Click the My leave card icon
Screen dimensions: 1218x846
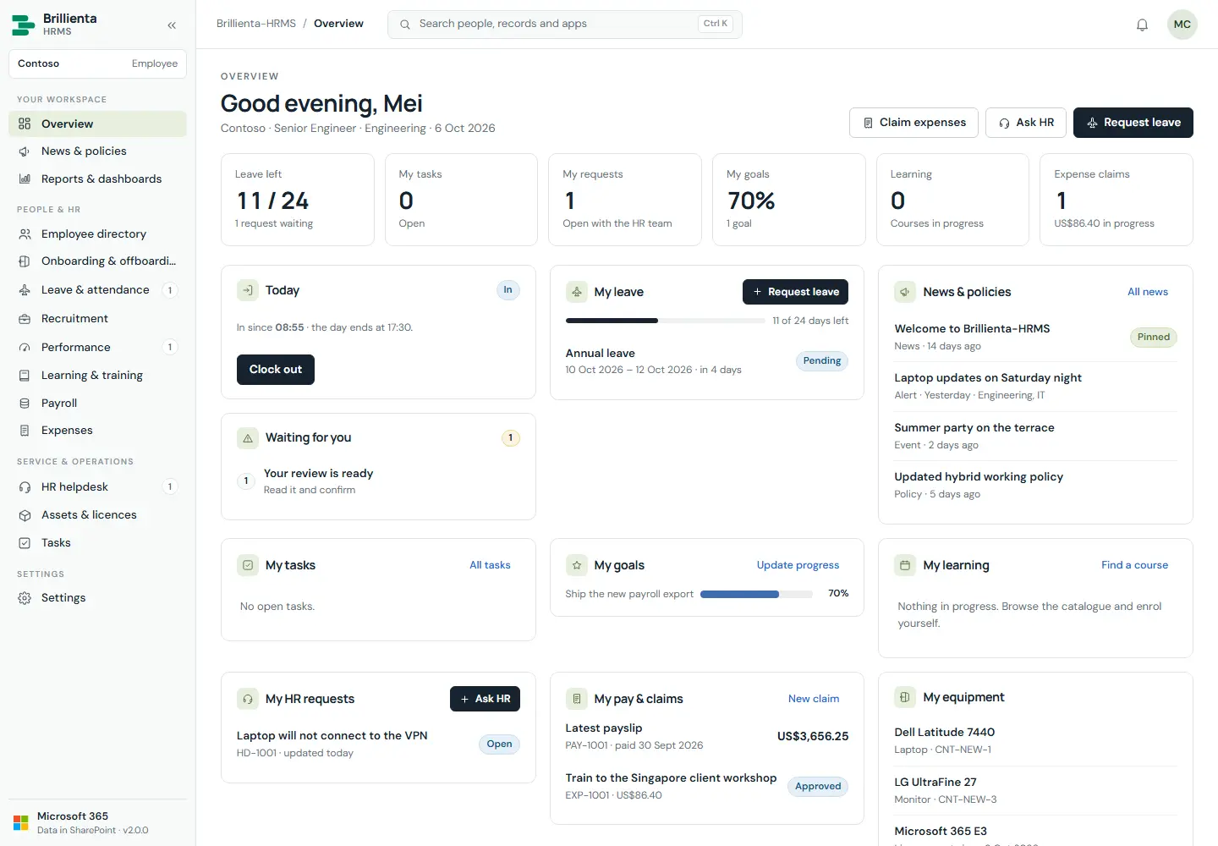coord(577,292)
